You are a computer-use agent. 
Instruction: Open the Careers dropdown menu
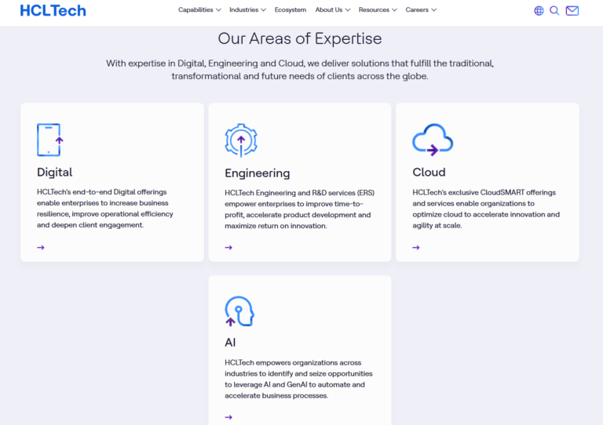[x=421, y=10]
